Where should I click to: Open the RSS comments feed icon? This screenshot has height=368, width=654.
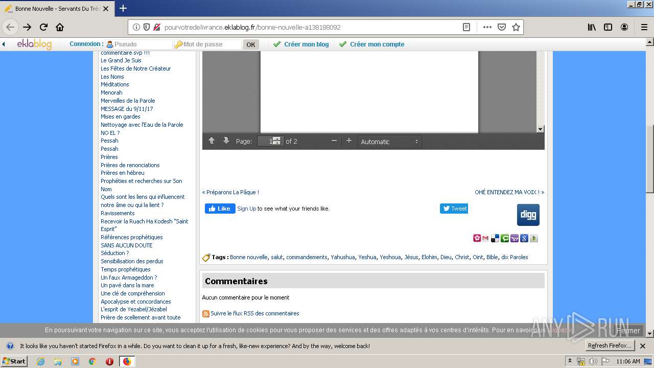click(206, 314)
